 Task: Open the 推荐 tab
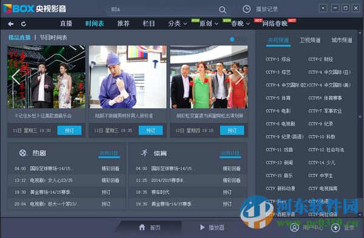point(123,24)
